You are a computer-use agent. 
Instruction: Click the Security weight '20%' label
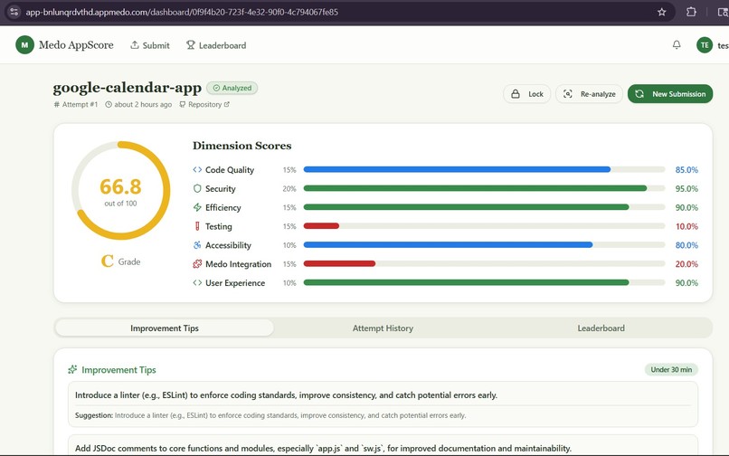(x=289, y=188)
